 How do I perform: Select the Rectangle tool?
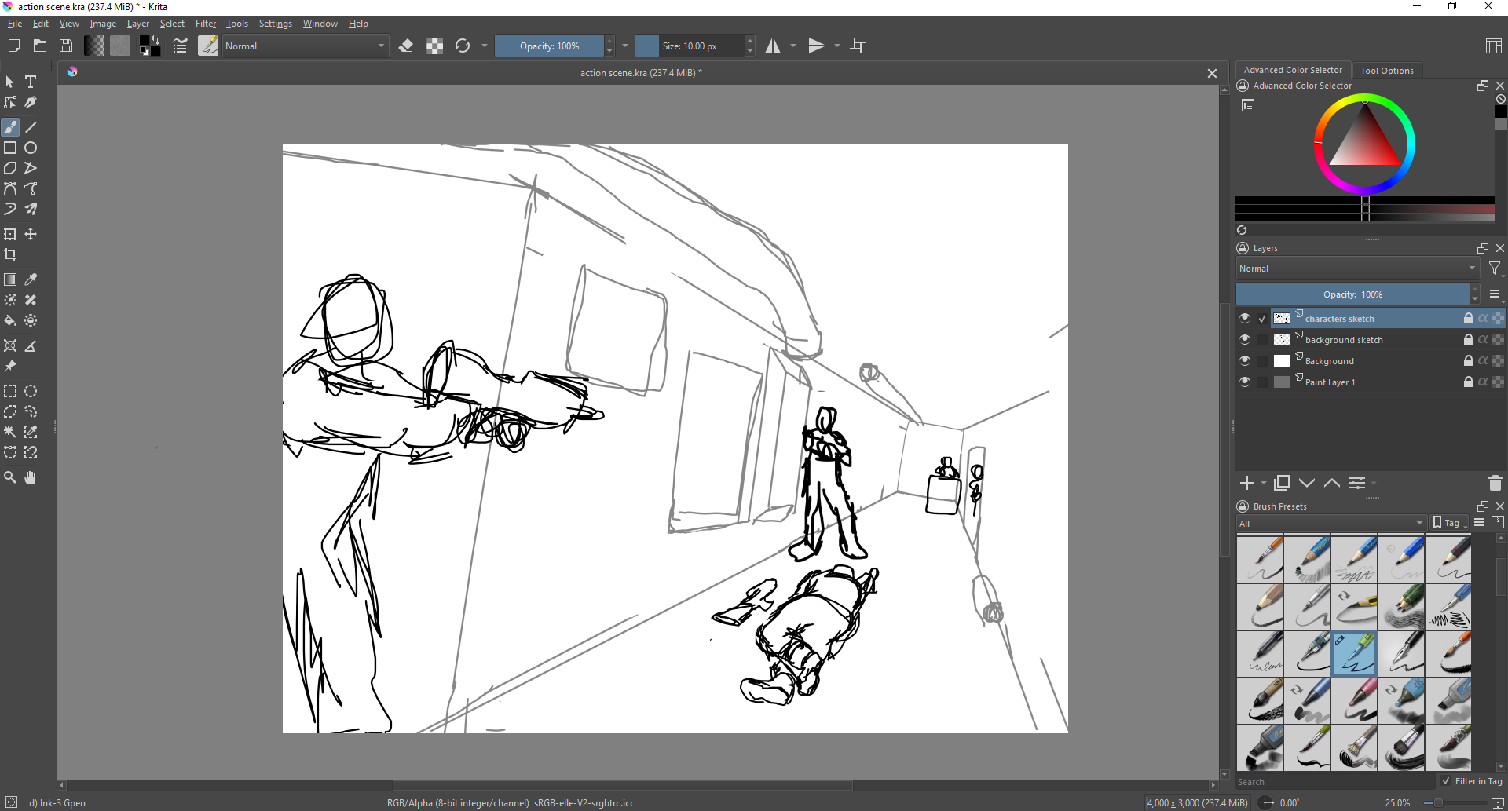[10, 148]
